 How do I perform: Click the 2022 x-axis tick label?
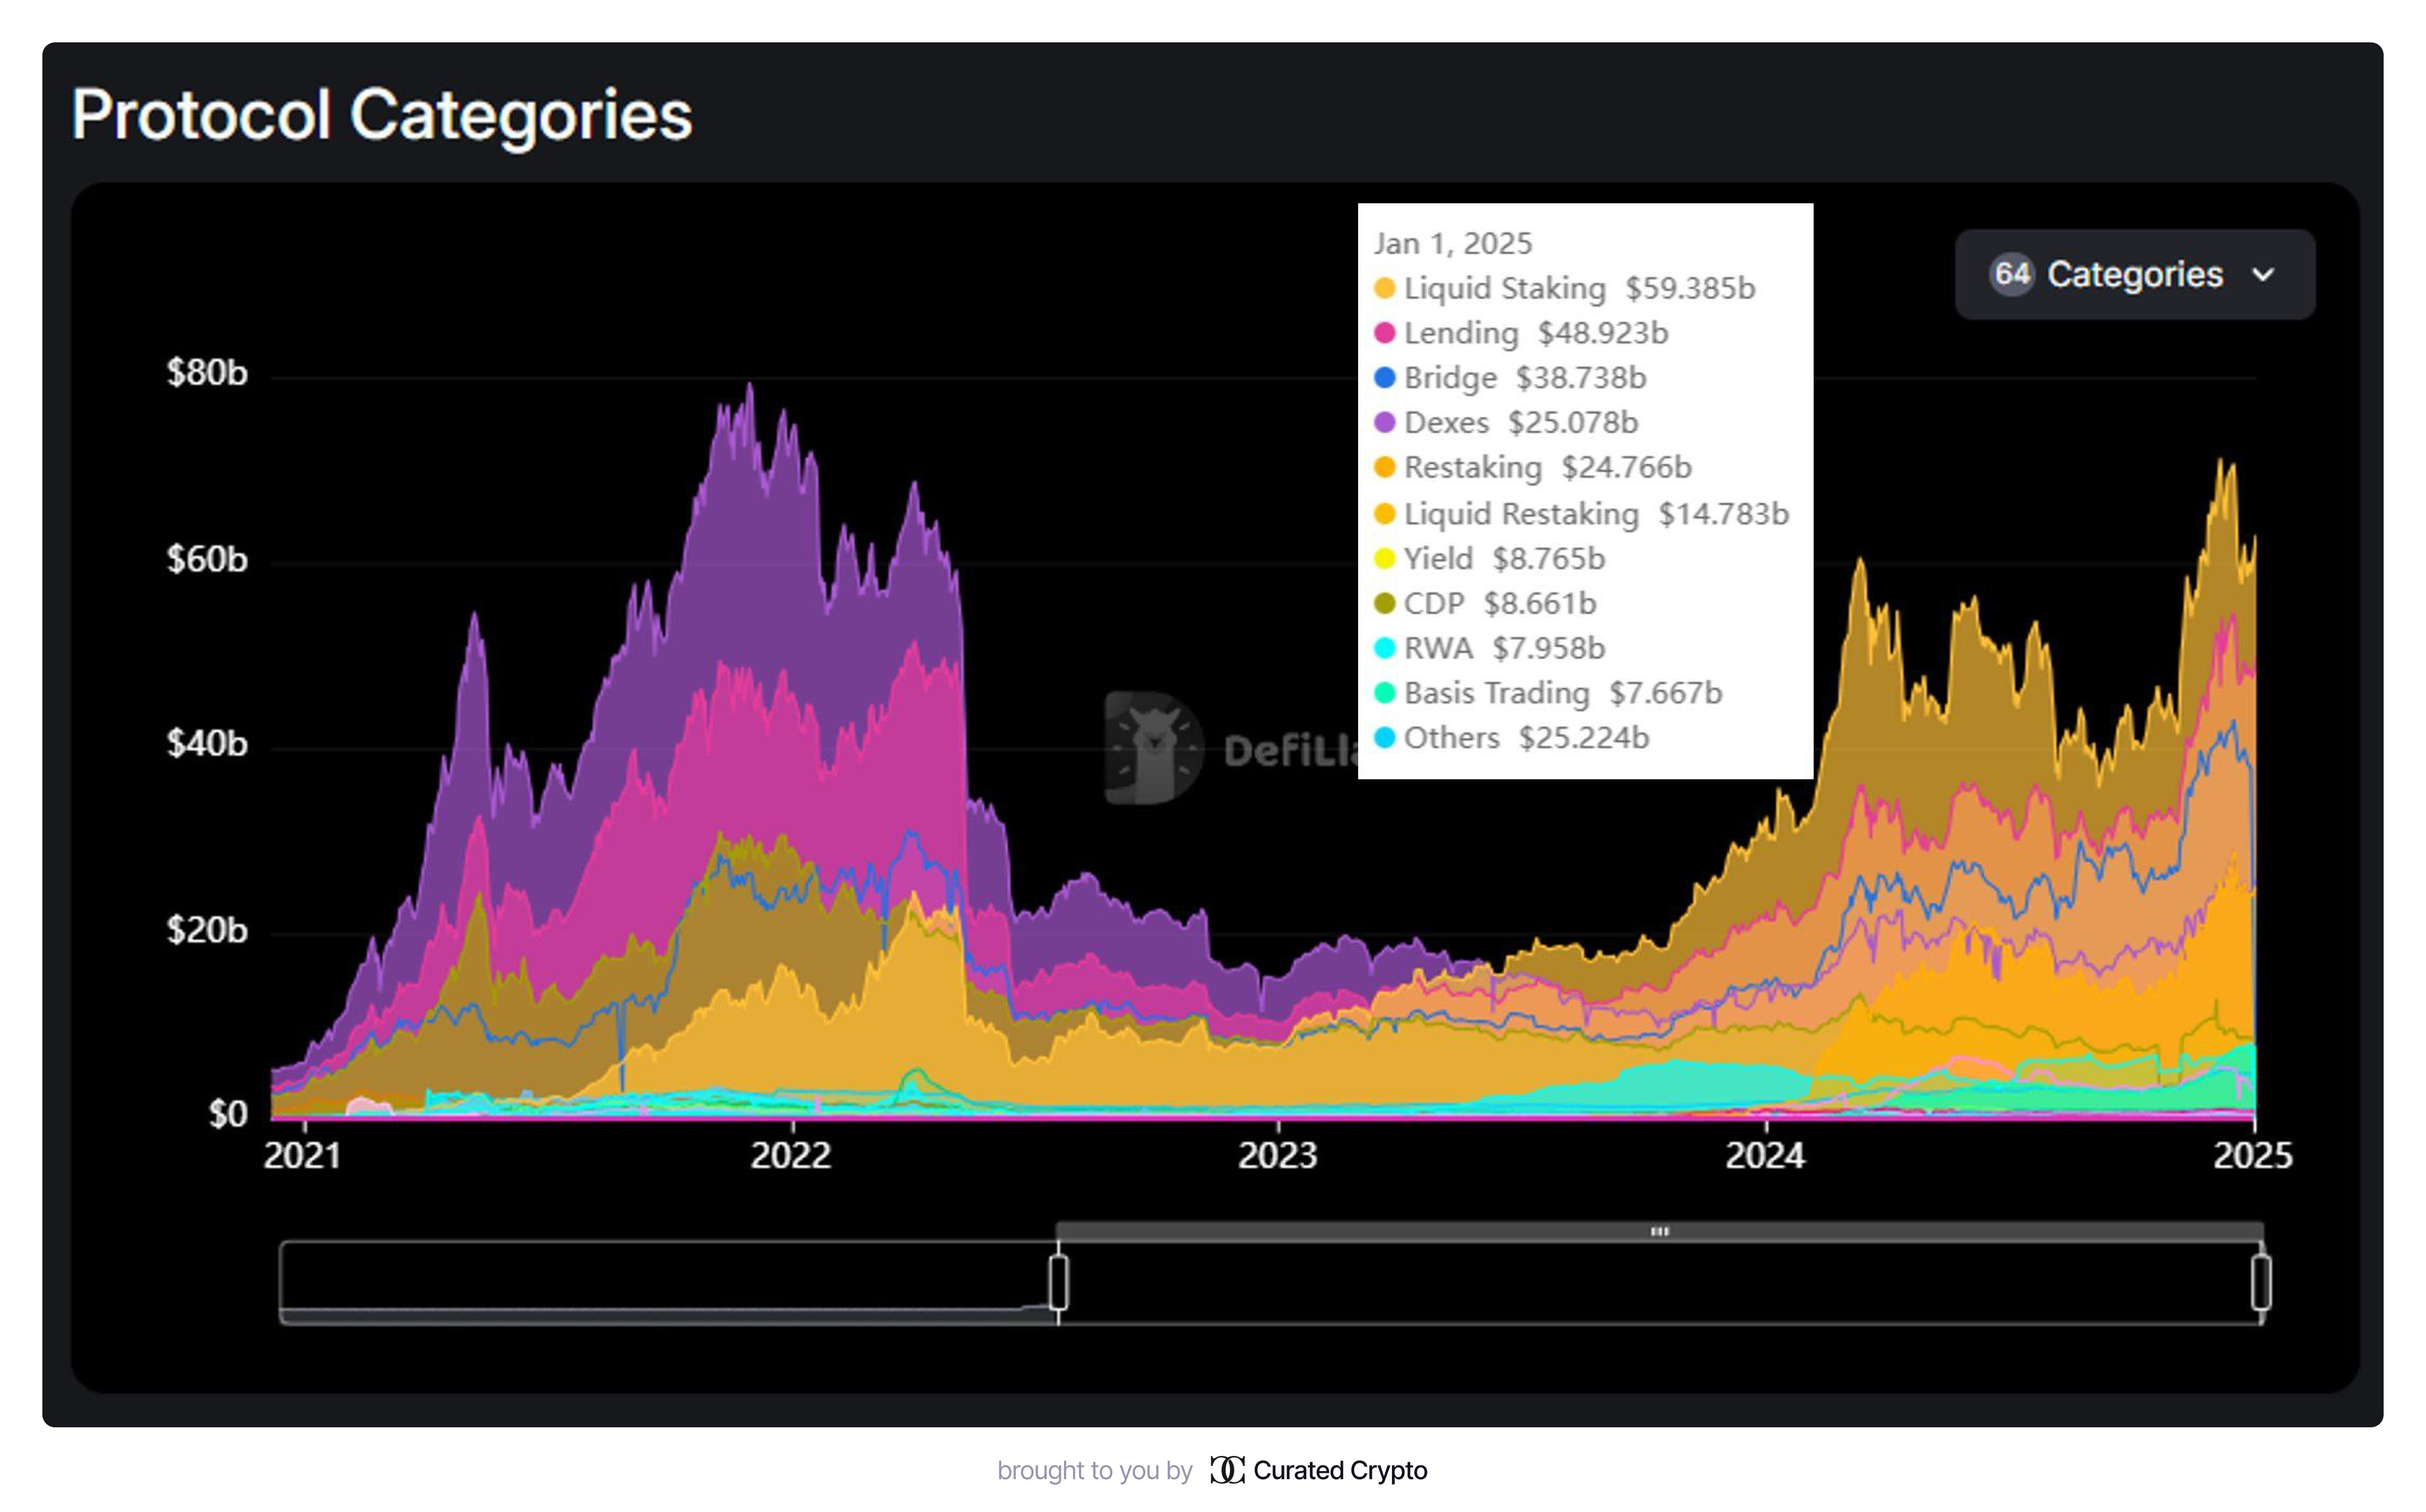790,1155
